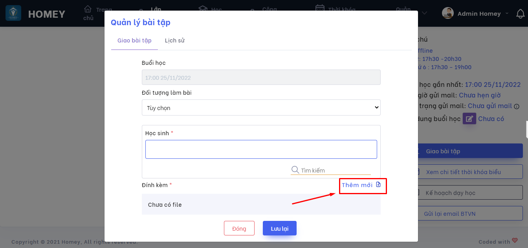
Task: Click the Admin Homey avatar picture
Action: tap(448, 13)
